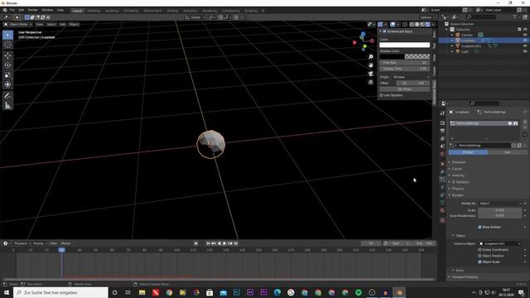The height and width of the screenshot is (298, 530).
Task: Open Blender logo menu
Action: click(x=5, y=10)
